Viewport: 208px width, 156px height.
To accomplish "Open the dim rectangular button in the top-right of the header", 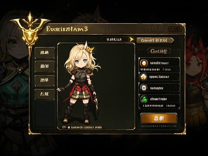I will coord(175,29).
